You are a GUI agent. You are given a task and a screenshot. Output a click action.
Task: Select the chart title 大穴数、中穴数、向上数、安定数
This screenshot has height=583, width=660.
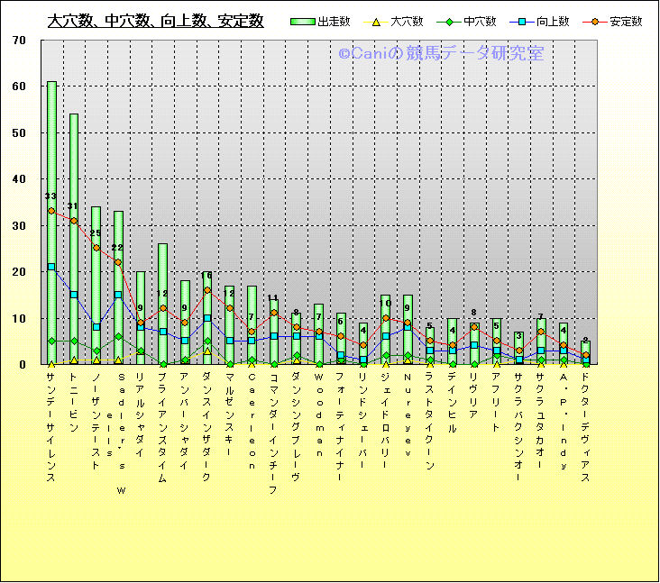pyautogui.click(x=155, y=21)
